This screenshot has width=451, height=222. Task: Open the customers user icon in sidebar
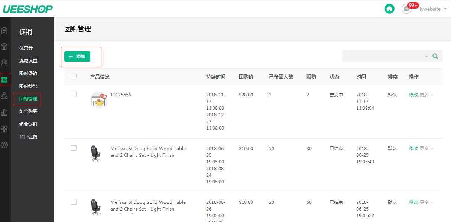pos(4,63)
